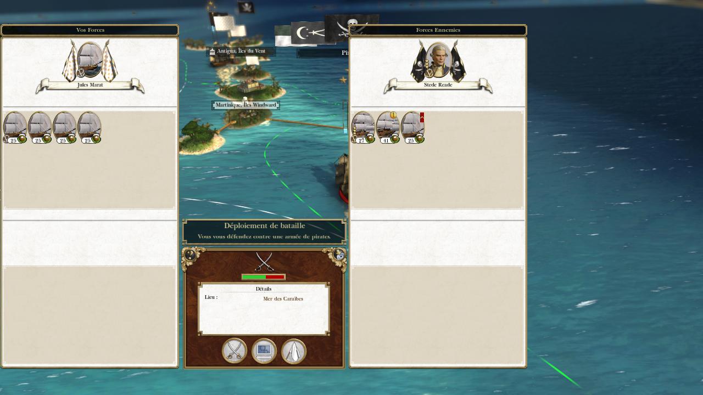
Task: Click the Antigua, Îles du Vent label
Action: [x=241, y=51]
